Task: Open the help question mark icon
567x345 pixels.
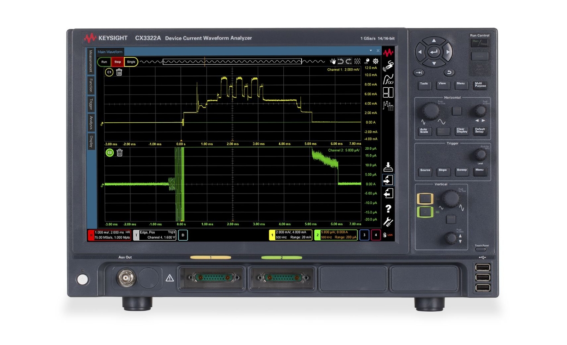Action: [388, 209]
